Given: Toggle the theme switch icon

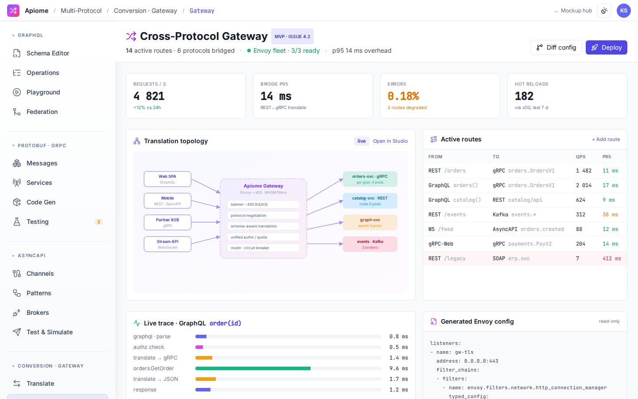Looking at the screenshot, I should click(x=604, y=11).
